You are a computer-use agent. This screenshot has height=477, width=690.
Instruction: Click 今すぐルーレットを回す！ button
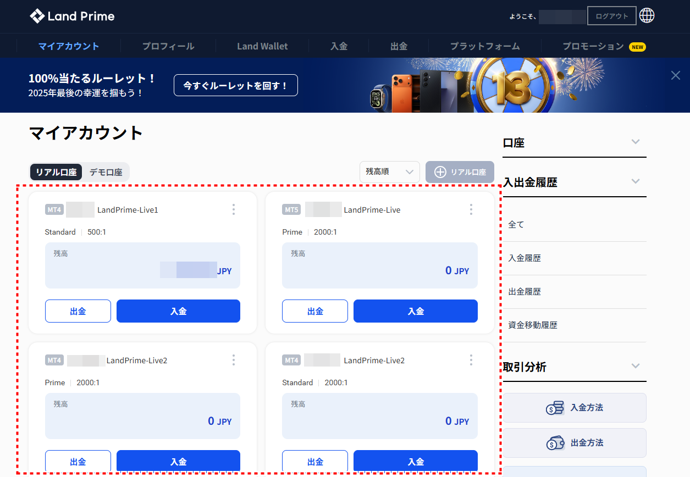pyautogui.click(x=236, y=85)
